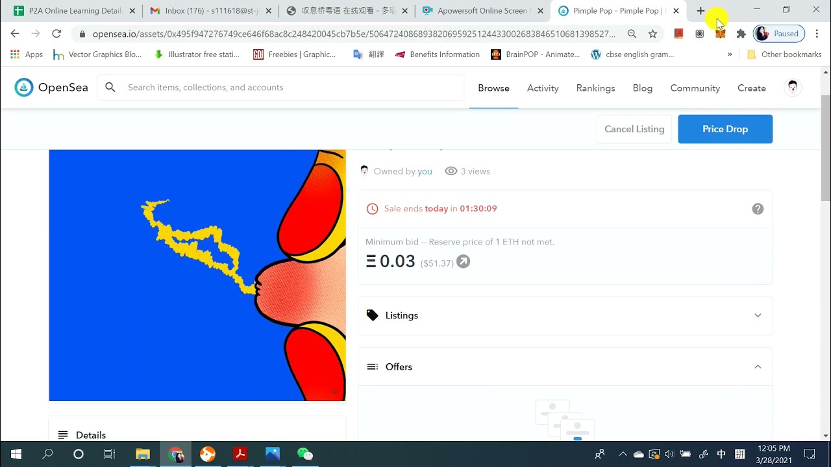This screenshot has height=467, width=831.
Task: Click the sale timer clock icon
Action: click(x=372, y=209)
